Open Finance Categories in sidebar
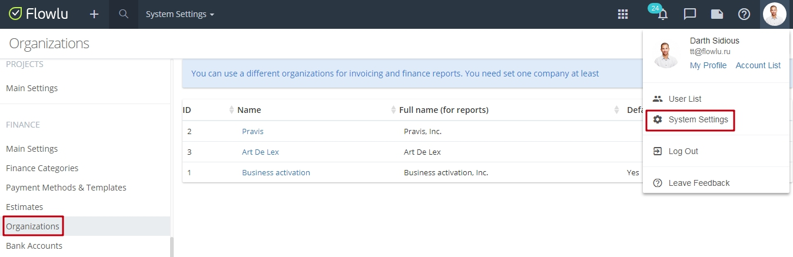 point(42,168)
